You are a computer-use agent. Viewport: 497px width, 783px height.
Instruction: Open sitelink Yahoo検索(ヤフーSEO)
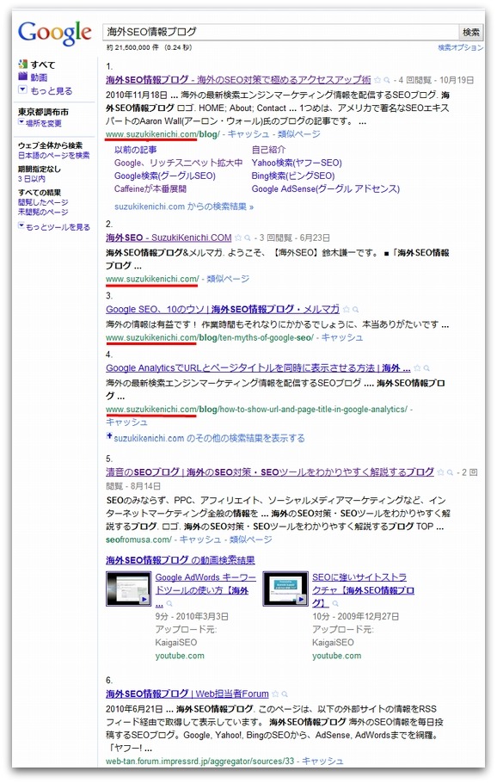(297, 163)
